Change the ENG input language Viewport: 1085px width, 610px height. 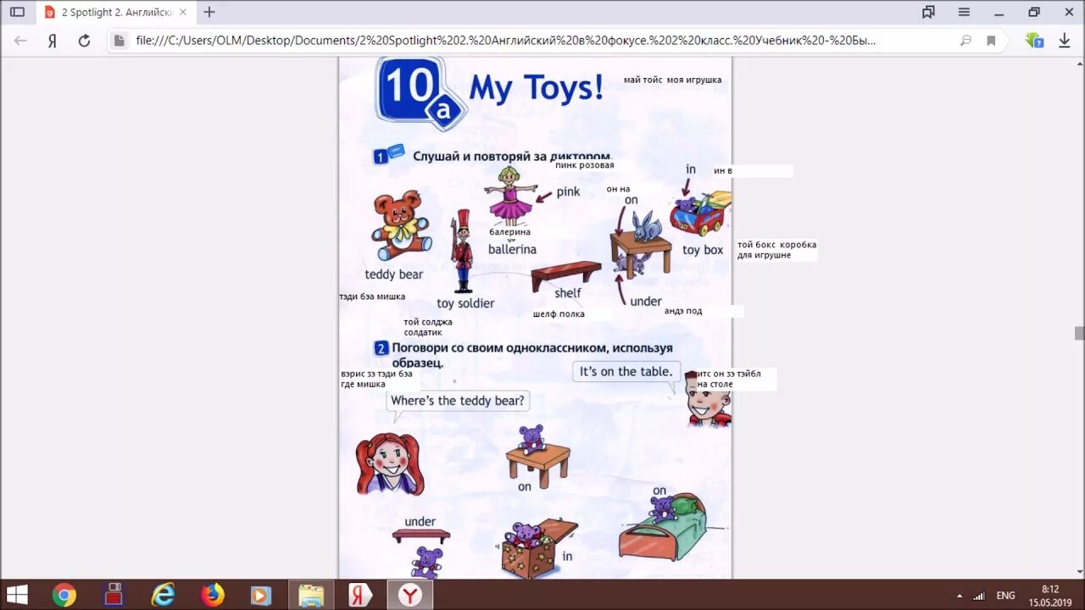pyautogui.click(x=1005, y=596)
